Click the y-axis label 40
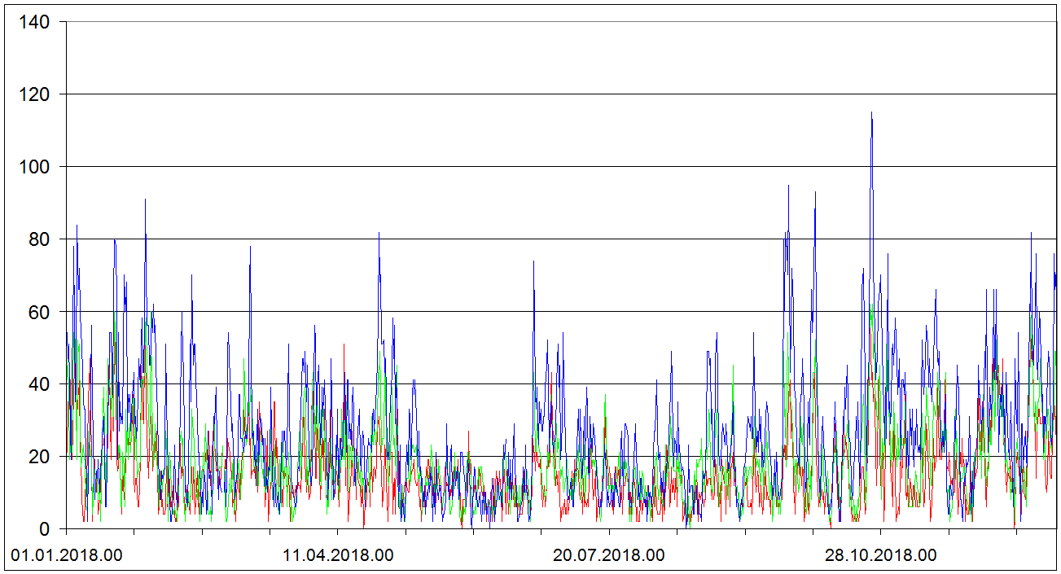This screenshot has width=1061, height=574. point(38,384)
